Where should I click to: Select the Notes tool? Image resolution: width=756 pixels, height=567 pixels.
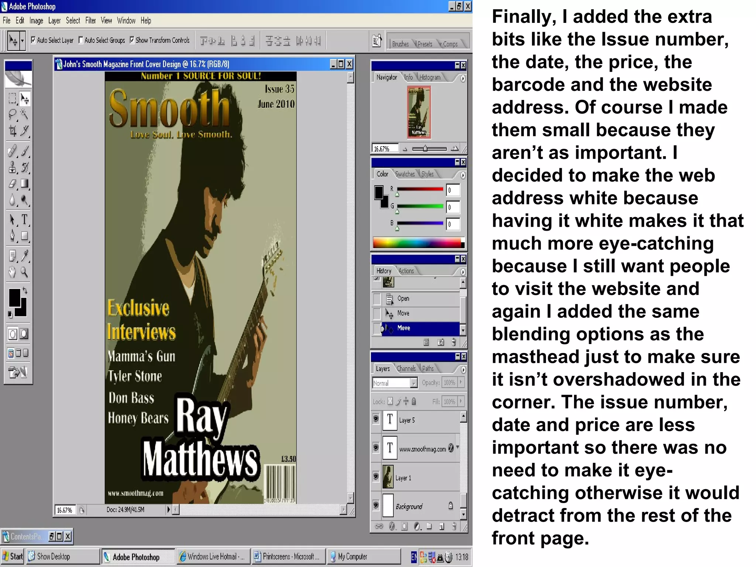pyautogui.click(x=12, y=256)
